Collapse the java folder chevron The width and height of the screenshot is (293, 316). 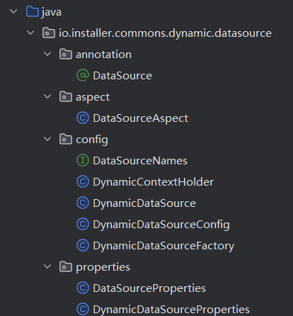pyautogui.click(x=13, y=11)
